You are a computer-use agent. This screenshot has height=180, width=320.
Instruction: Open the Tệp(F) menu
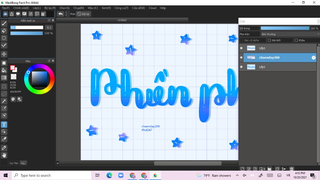(6, 8)
